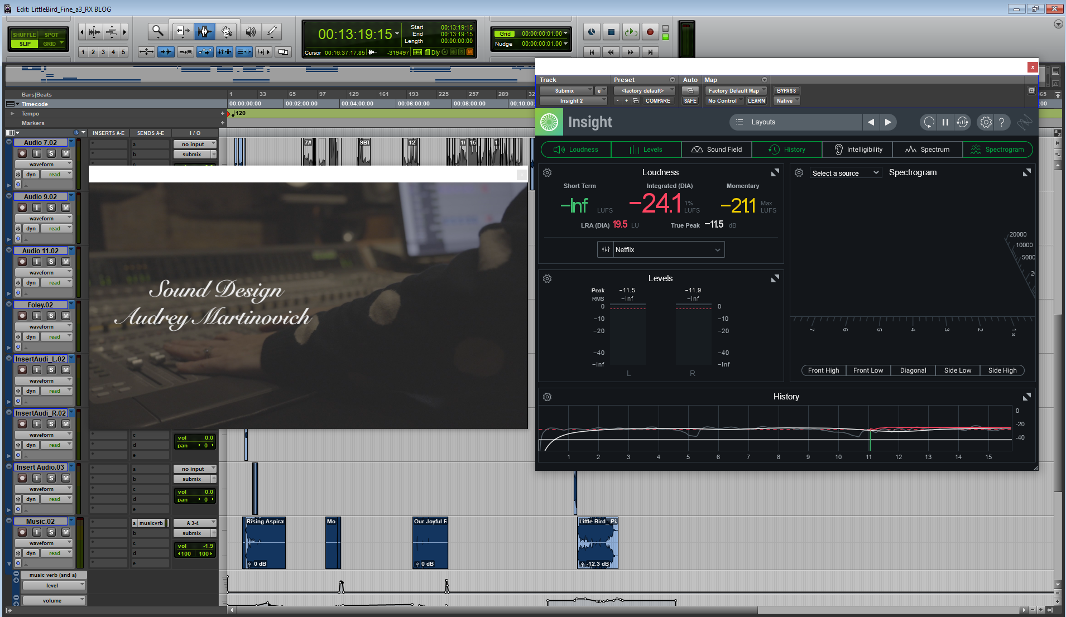Switch to the Sound Field tab
Screen dimensions: 1066x617
click(717, 150)
